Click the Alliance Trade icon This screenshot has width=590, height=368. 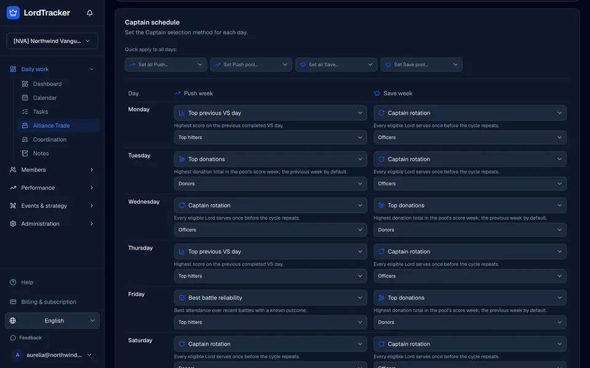(x=25, y=125)
